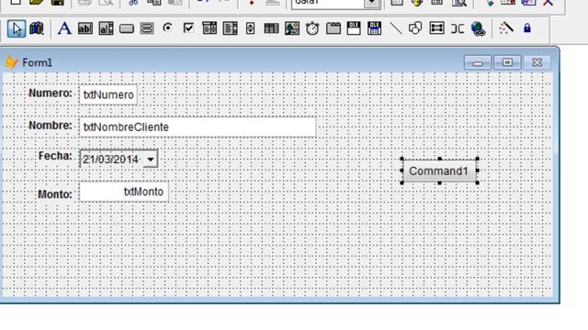Toggle the Button Lock padlock
The width and height of the screenshot is (588, 330).
pyautogui.click(x=526, y=28)
